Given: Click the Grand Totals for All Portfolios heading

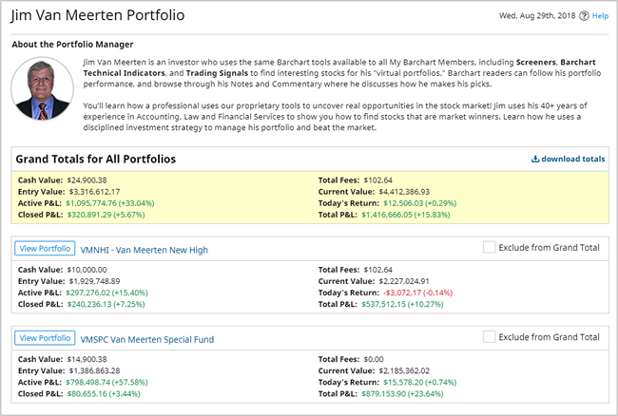Looking at the screenshot, I should coord(96,159).
